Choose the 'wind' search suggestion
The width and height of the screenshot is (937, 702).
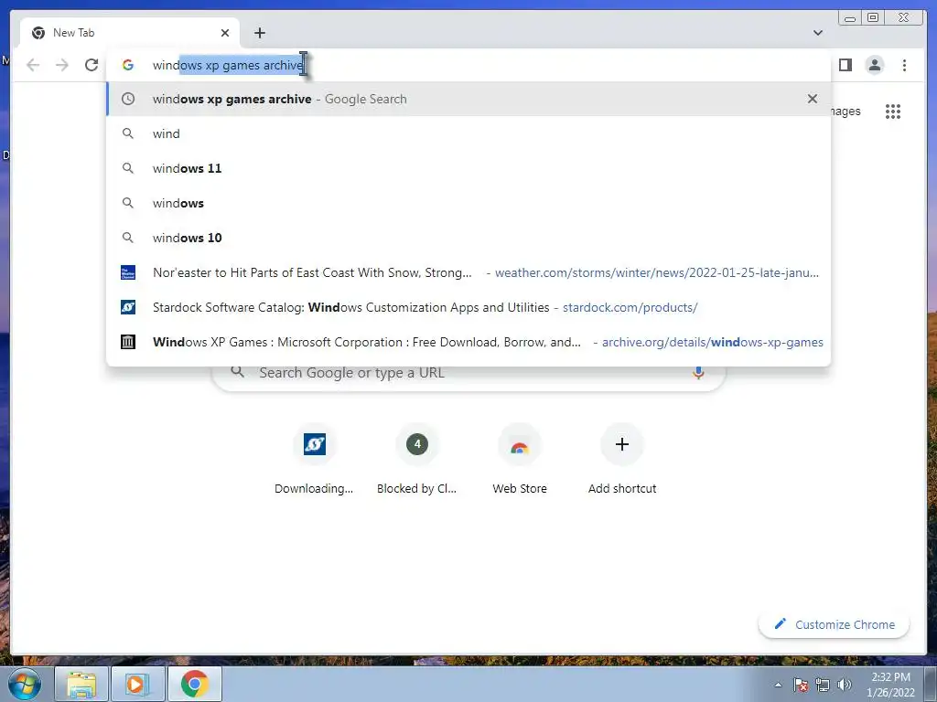(468, 133)
